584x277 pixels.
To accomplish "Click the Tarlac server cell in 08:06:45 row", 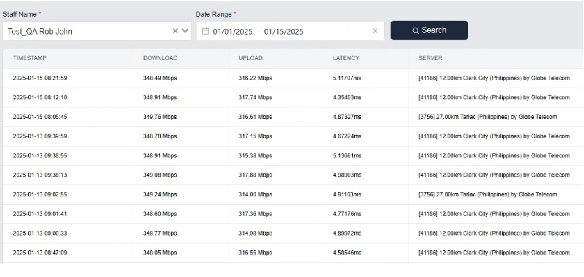I will [488, 117].
